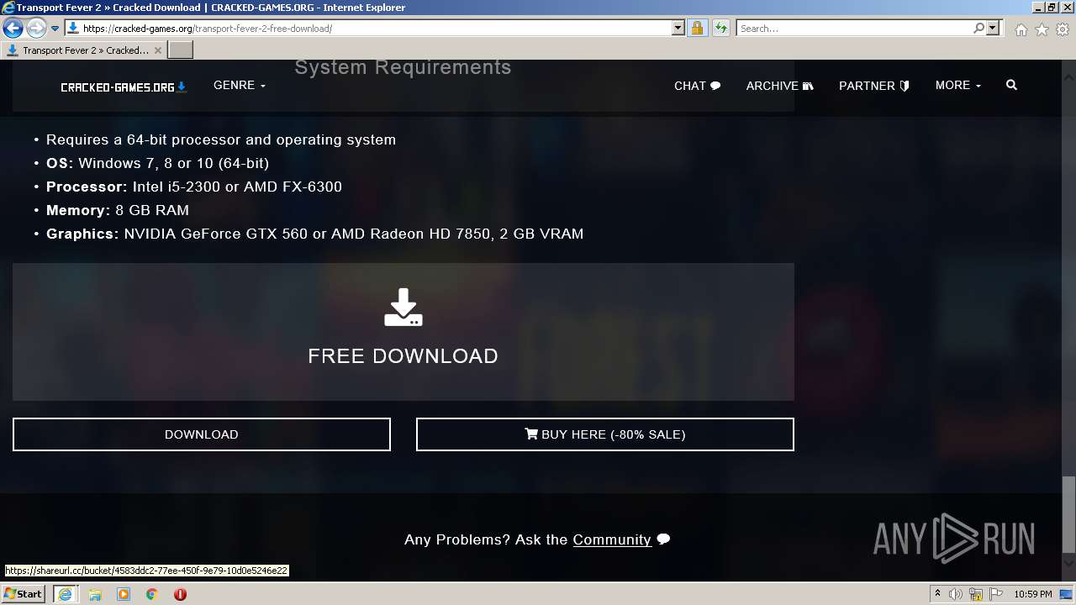Open the Favorites star icon
The width and height of the screenshot is (1076, 605).
click(1042, 29)
